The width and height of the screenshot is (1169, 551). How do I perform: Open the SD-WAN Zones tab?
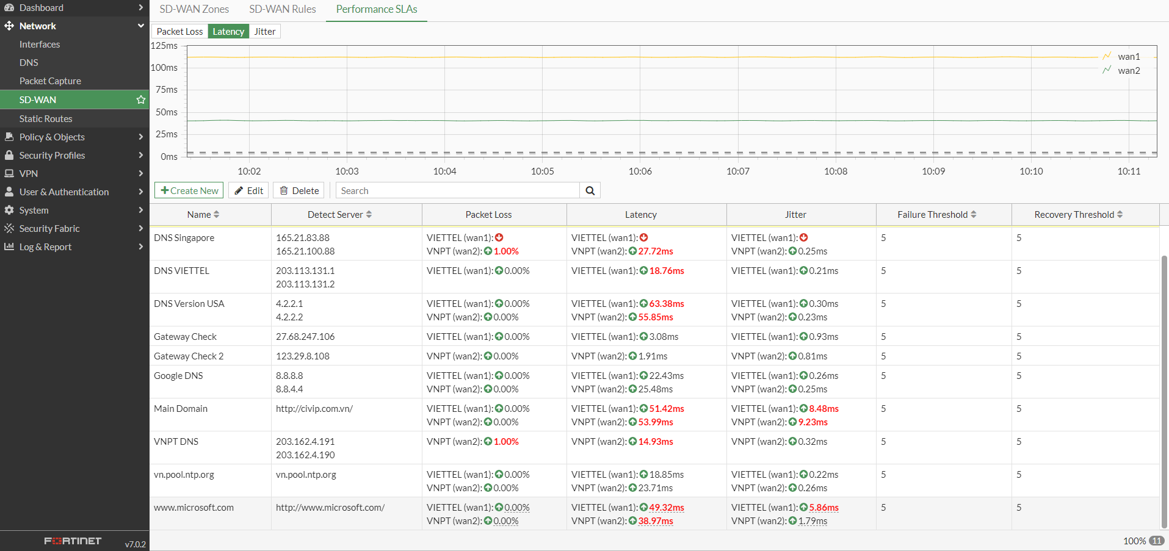click(x=194, y=9)
